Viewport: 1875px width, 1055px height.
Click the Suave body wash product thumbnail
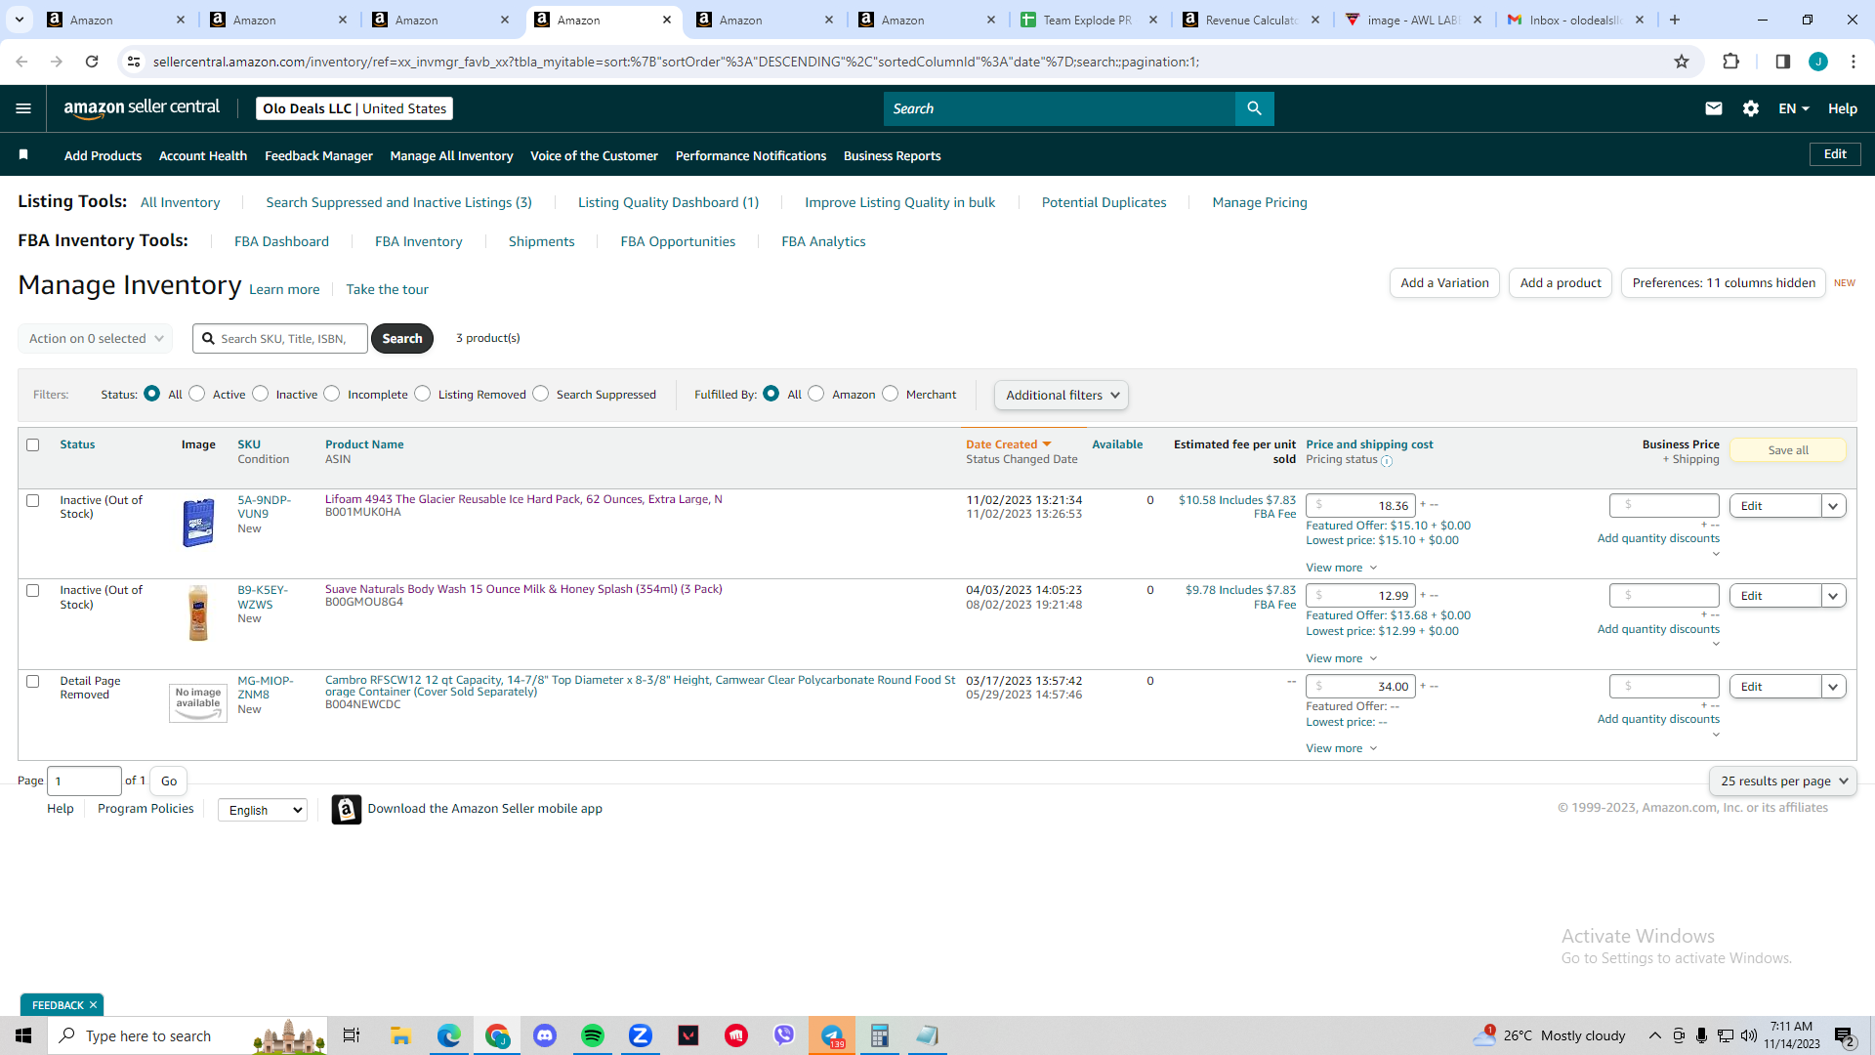point(198,612)
